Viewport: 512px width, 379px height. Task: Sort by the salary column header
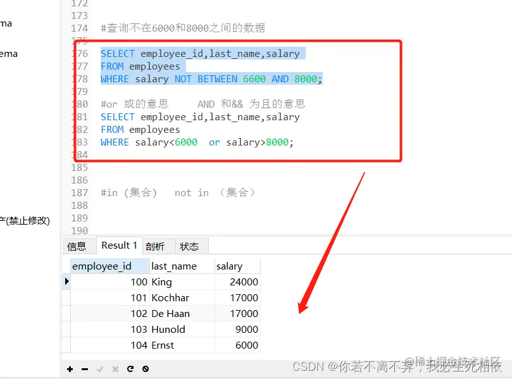(x=230, y=266)
